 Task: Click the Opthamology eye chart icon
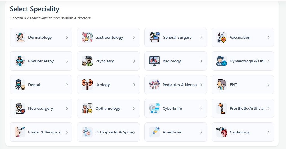tap(87, 108)
